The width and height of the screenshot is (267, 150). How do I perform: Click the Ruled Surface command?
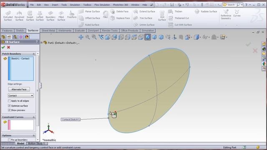point(89,25)
